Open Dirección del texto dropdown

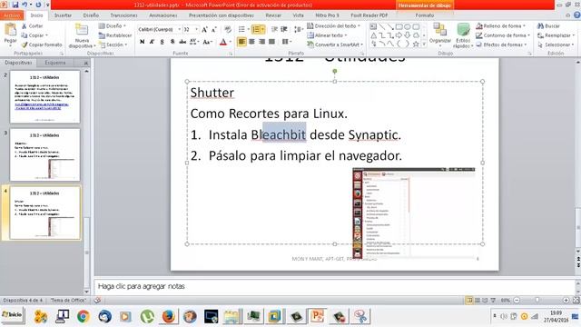333,26
